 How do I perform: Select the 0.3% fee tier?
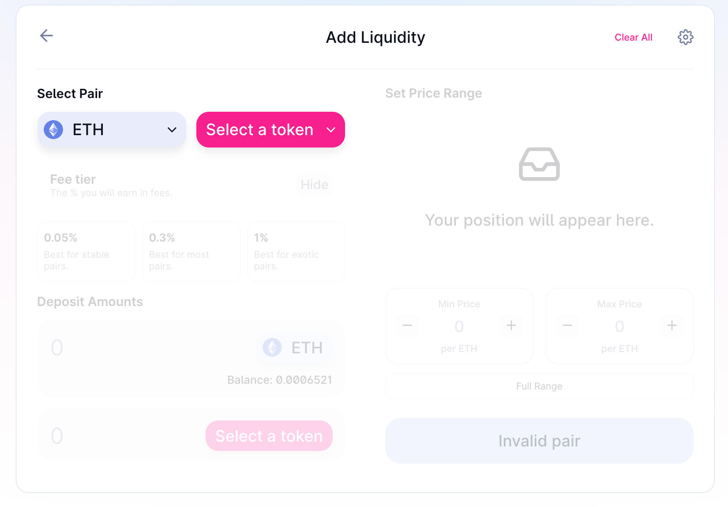click(x=191, y=251)
